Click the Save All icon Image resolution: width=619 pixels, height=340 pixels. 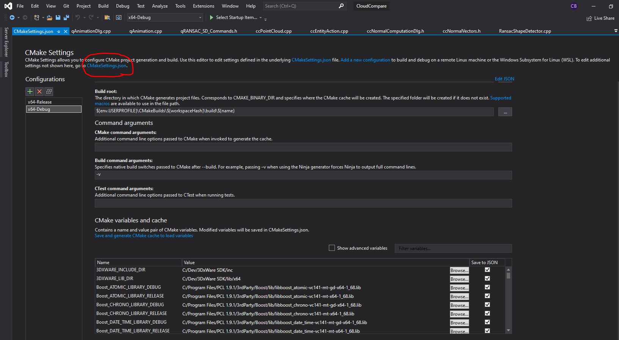(66, 17)
